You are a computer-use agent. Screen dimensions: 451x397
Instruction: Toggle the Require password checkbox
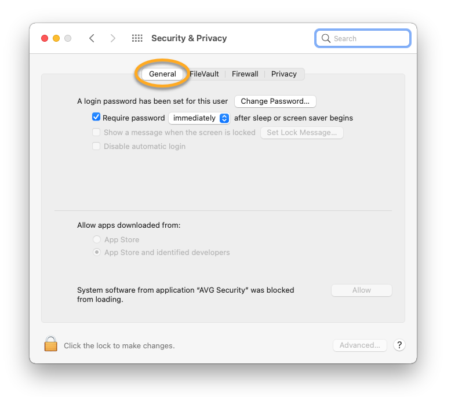pyautogui.click(x=96, y=117)
